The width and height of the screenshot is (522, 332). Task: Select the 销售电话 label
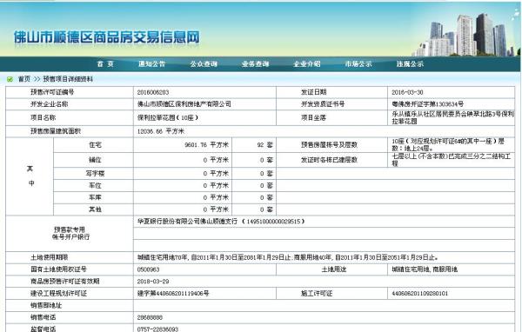click(x=43, y=317)
